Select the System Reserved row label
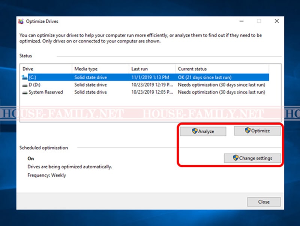Image resolution: width=300 pixels, height=226 pixels. 46,92
